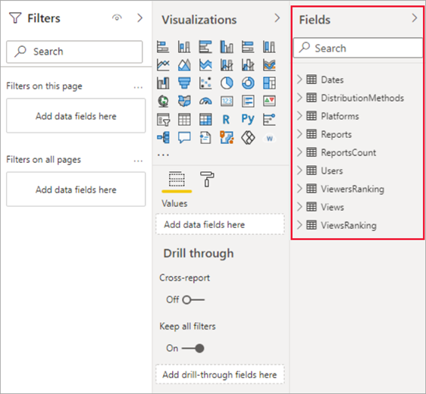The image size is (426, 394).
Task: Collapse the Filters pane chevron
Action: coord(139,18)
